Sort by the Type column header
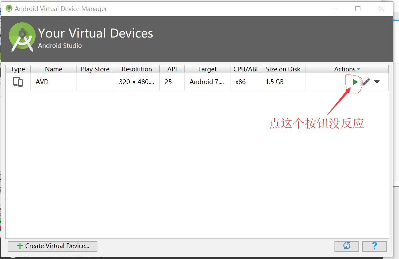Viewport: 399px width, 259px height. 18,69
